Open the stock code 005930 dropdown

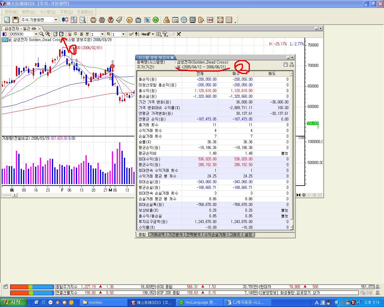[36, 34]
